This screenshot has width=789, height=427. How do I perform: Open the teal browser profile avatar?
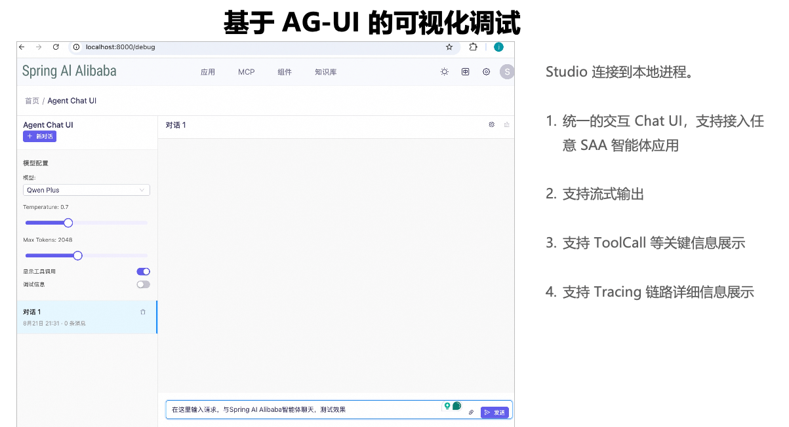click(498, 47)
